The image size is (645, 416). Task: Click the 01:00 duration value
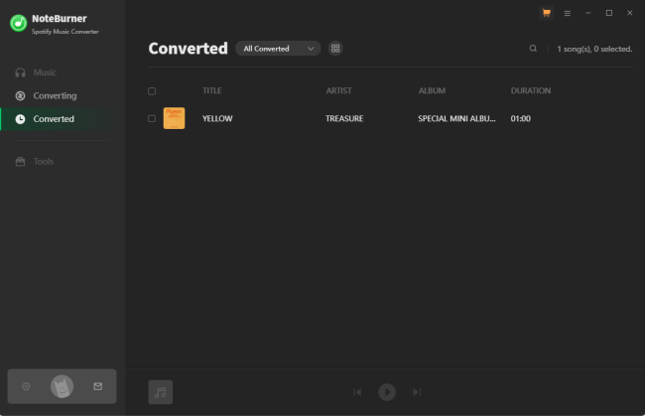[521, 118]
